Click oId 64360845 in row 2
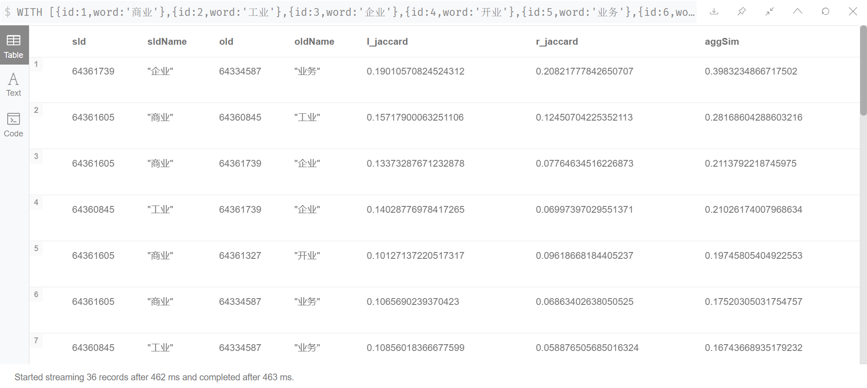 [x=240, y=117]
